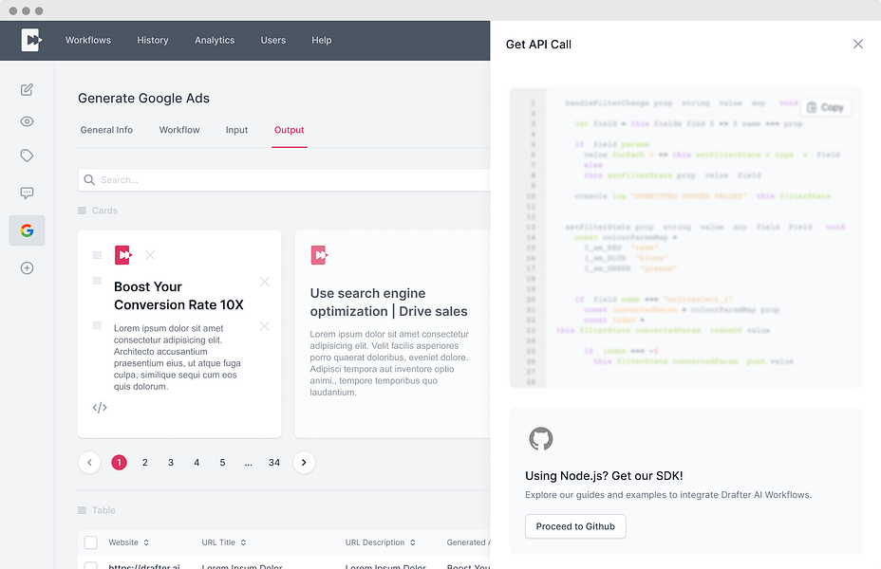This screenshot has width=881, height=569.
Task: Open Help in top navigation
Action: [x=322, y=41]
